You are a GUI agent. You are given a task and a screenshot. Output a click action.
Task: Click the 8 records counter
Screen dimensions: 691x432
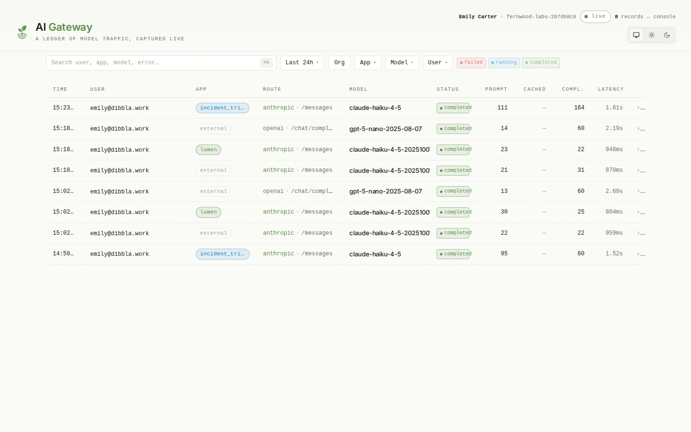click(x=629, y=17)
